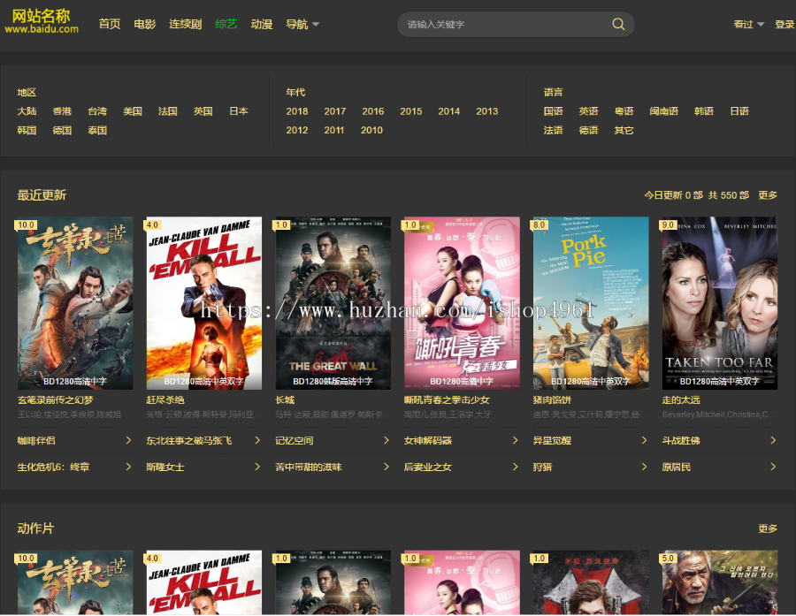Open The Great Wall poster in 最近更新
The width and height of the screenshot is (796, 616).
[x=333, y=303]
